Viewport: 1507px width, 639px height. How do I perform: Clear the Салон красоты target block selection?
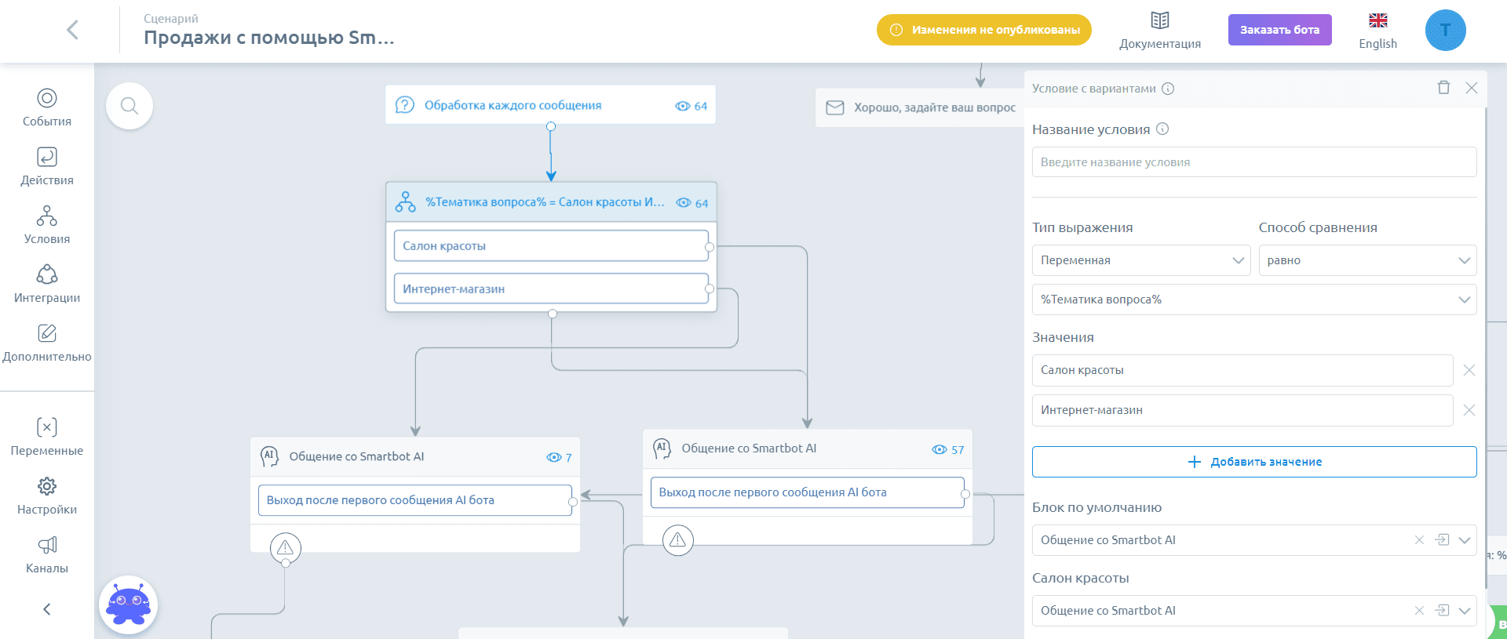1419,611
